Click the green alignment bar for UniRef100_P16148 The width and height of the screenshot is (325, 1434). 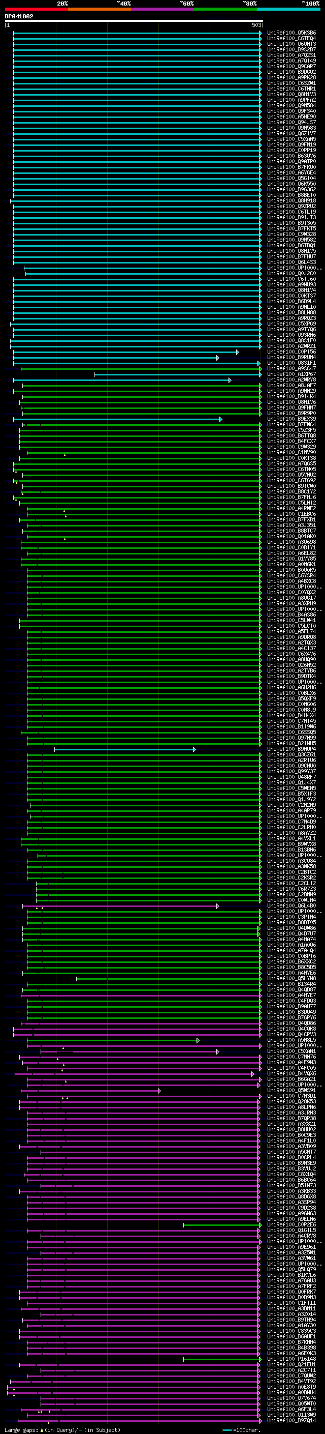click(222, 1359)
